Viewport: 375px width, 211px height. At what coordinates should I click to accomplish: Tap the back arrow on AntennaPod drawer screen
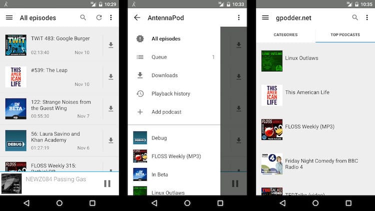[137, 17]
